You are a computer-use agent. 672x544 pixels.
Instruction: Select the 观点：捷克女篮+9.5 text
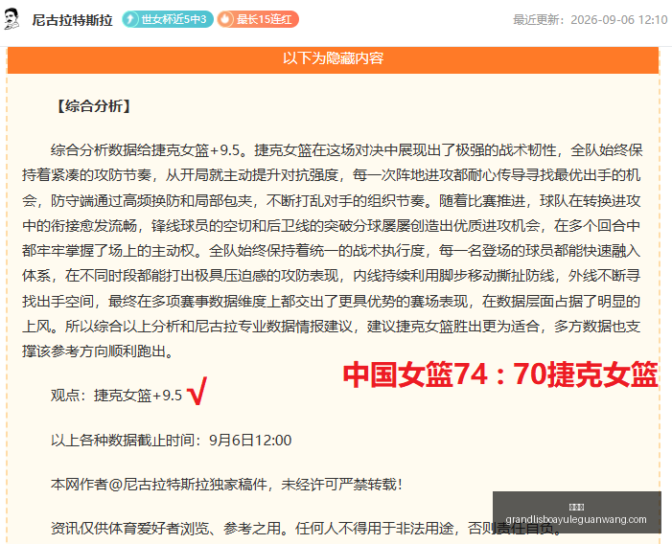(x=116, y=395)
